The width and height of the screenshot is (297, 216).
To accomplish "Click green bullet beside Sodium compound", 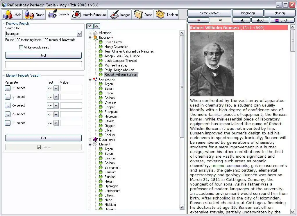I will point(101,135).
